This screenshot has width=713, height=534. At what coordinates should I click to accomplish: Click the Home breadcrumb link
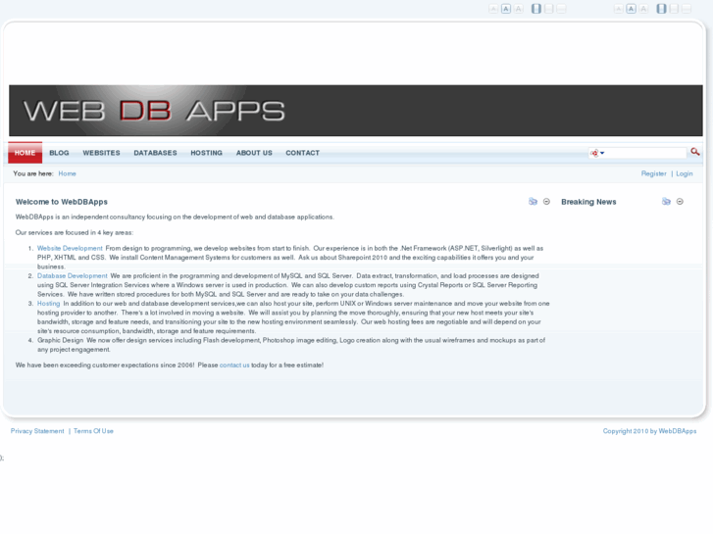click(67, 173)
